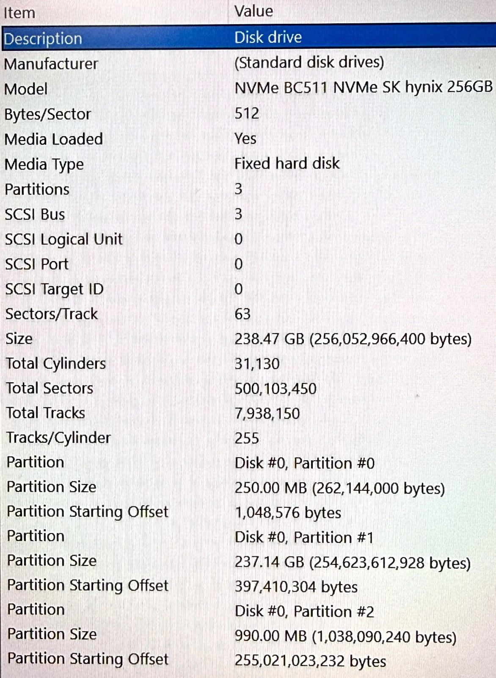Select the Media Loaded row

click(248, 139)
